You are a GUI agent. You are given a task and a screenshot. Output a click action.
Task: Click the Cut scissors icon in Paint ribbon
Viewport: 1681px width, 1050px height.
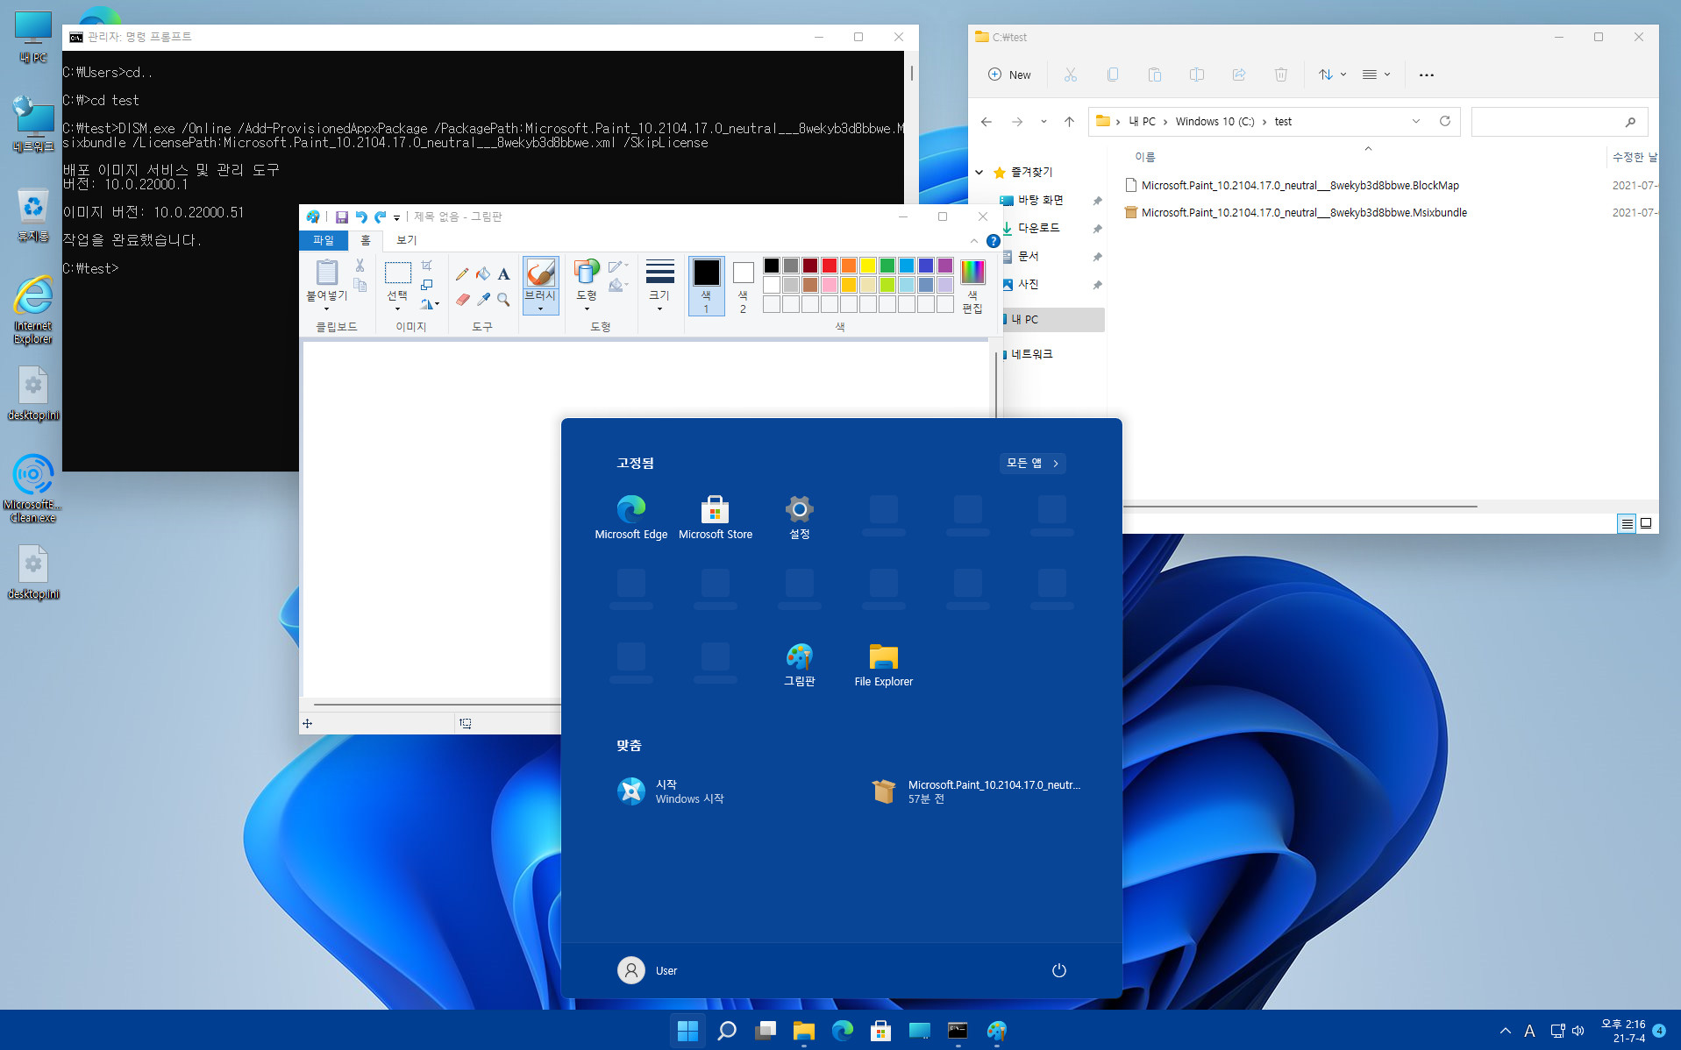(x=360, y=265)
